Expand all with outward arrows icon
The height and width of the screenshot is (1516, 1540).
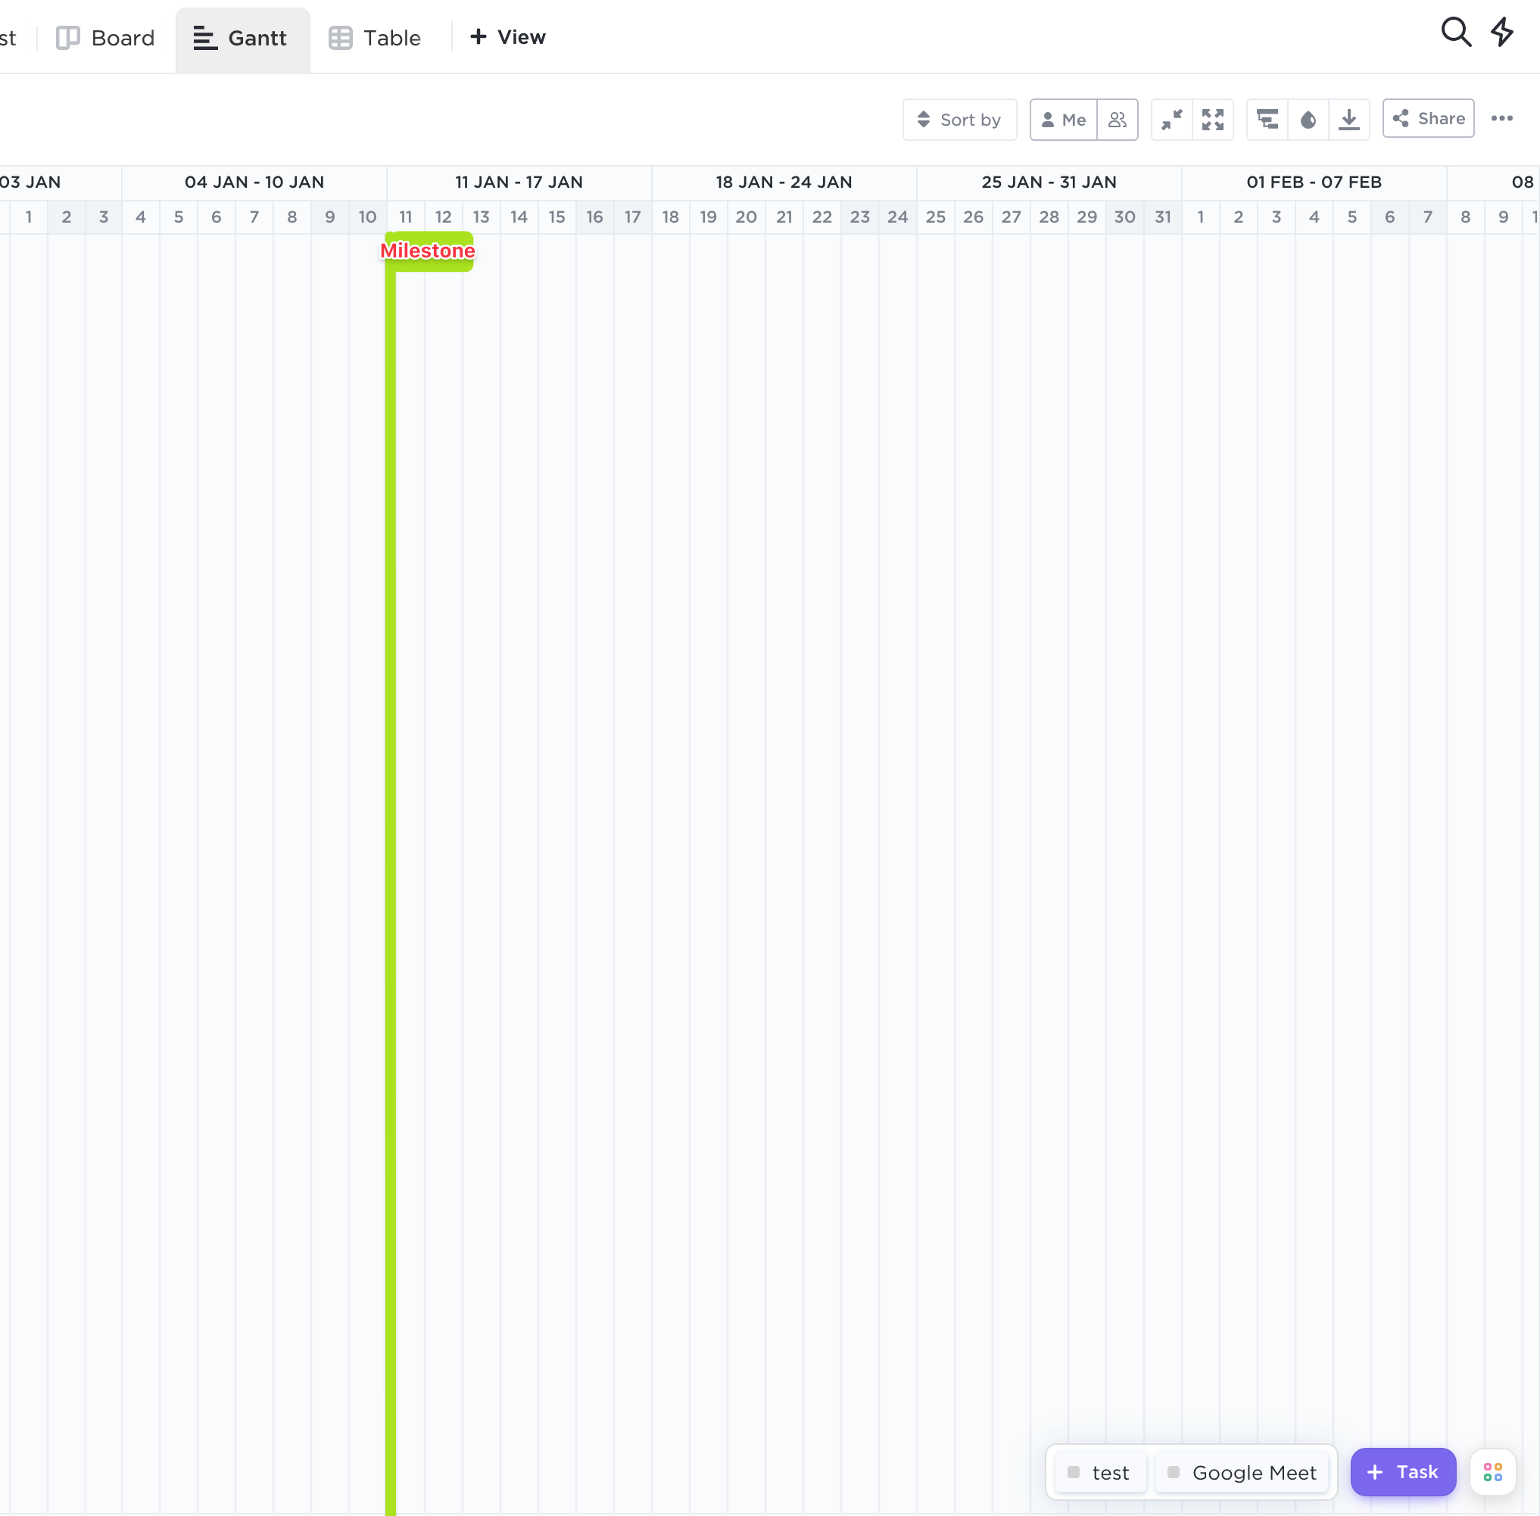1213,120
